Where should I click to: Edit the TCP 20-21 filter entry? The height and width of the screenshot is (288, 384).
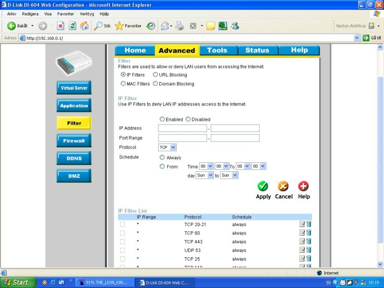click(x=302, y=224)
